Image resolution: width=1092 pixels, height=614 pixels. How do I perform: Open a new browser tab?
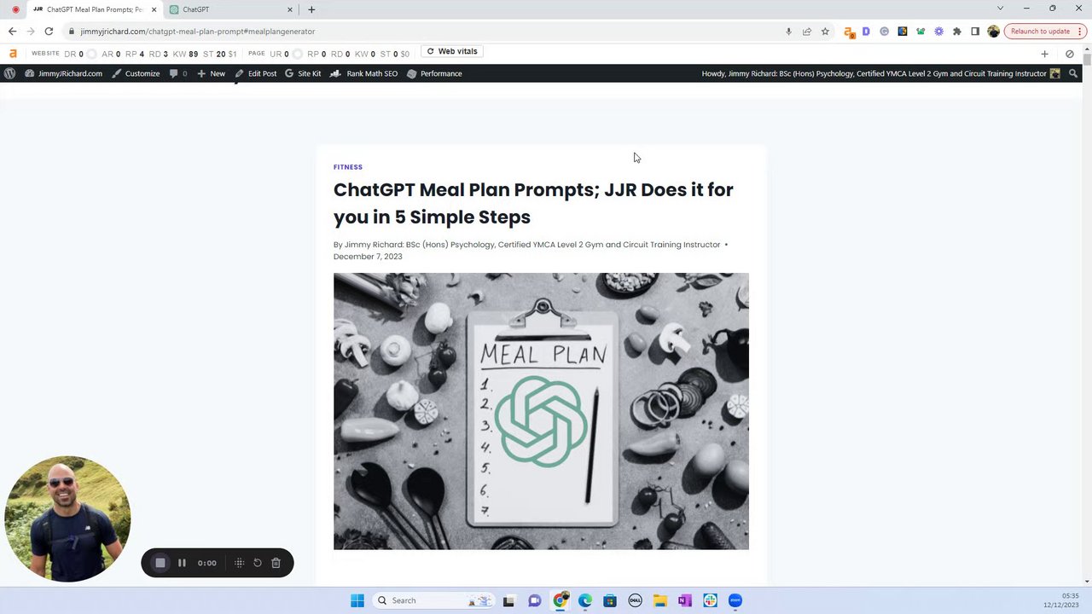point(311,9)
